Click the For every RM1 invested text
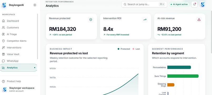212x95 pixels. tap(118, 35)
